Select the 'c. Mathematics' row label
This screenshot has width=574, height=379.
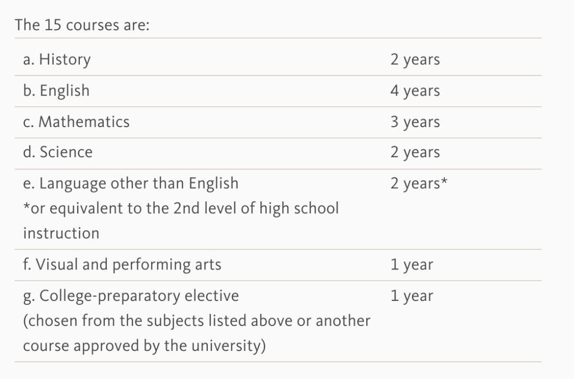tap(76, 122)
